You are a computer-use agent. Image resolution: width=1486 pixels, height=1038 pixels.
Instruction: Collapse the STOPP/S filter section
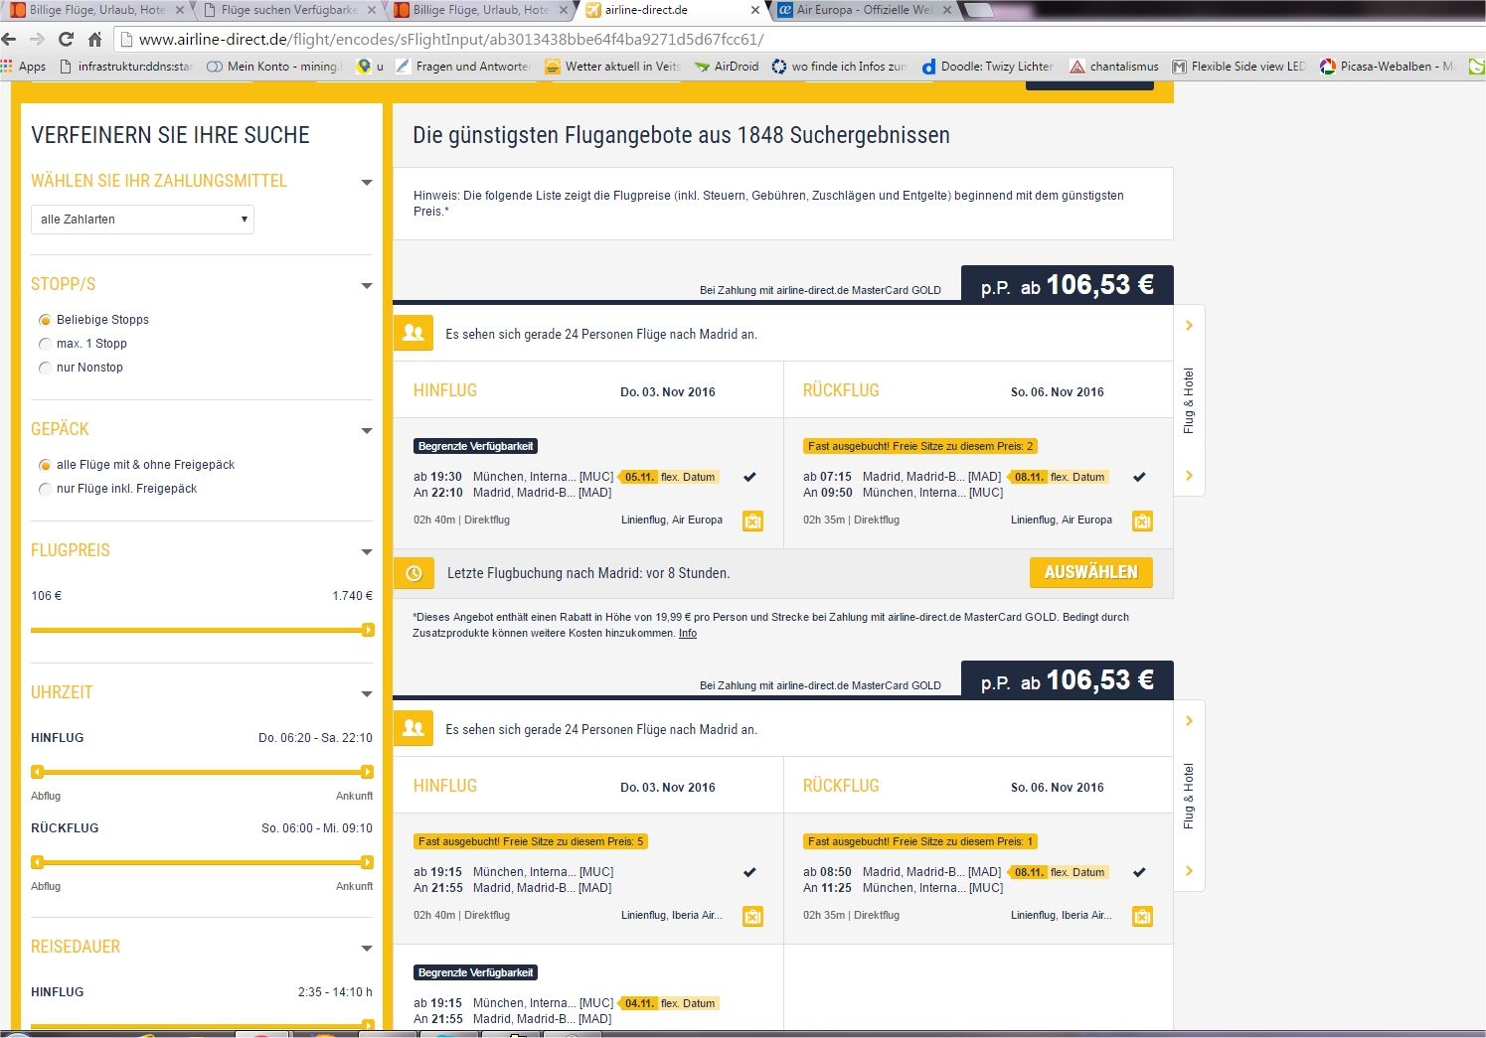coord(366,285)
